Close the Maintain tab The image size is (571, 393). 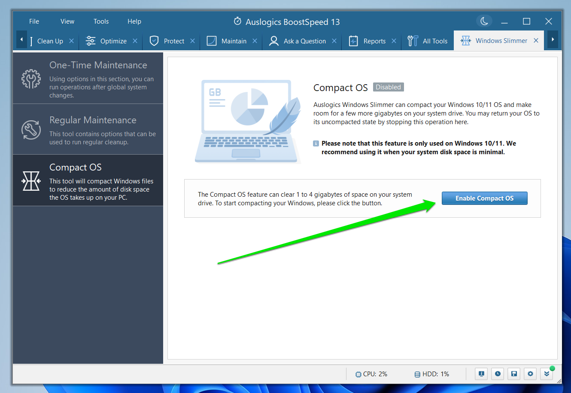coord(255,41)
